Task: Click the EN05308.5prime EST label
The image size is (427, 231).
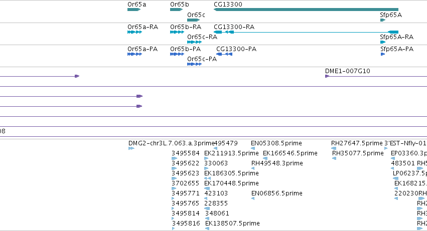Action: [276, 143]
